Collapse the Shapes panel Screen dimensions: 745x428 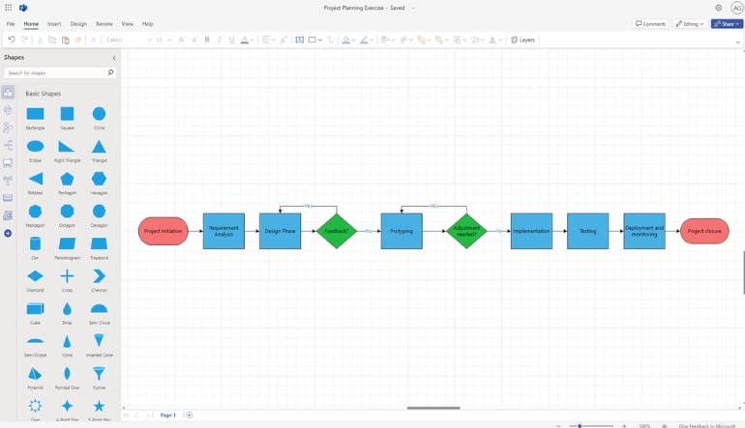tap(114, 58)
